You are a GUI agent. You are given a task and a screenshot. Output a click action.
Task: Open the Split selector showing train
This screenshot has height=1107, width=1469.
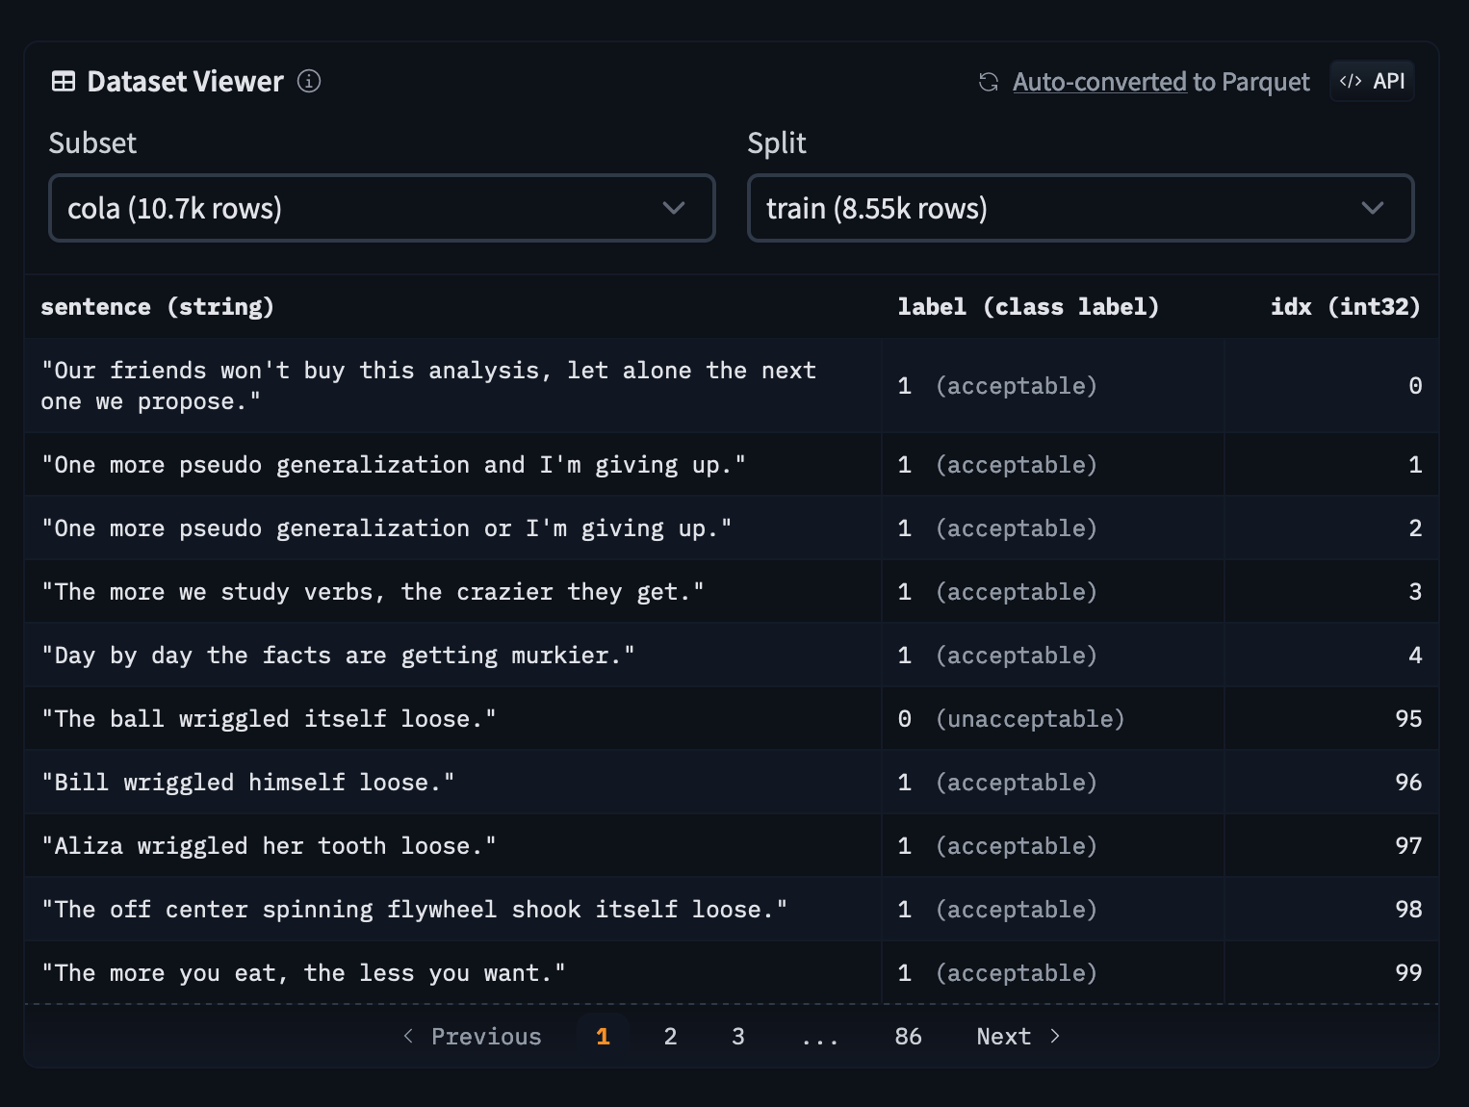click(1080, 208)
